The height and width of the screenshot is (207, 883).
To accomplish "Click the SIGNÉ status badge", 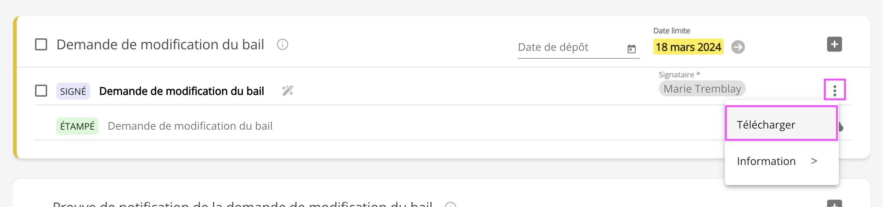I will [73, 91].
